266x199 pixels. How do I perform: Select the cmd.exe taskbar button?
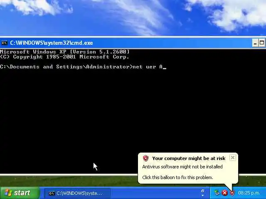pos(77,193)
